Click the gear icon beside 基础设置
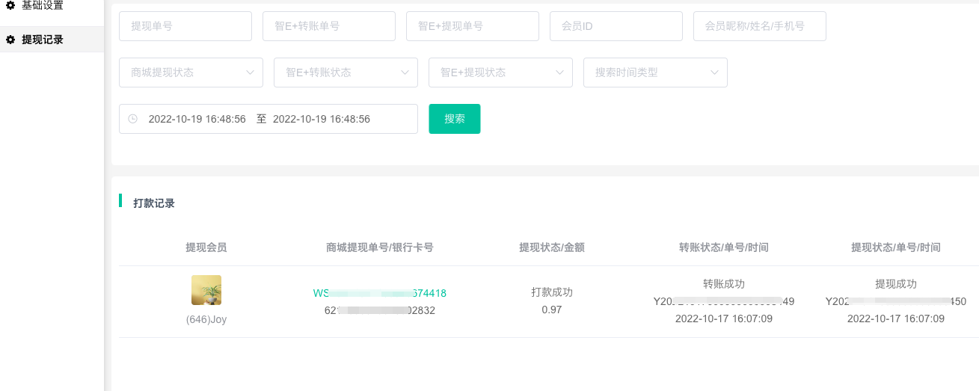979x391 pixels. [10, 5]
